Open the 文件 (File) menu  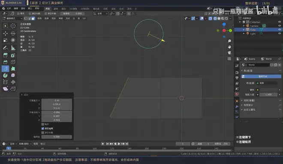click(9, 9)
